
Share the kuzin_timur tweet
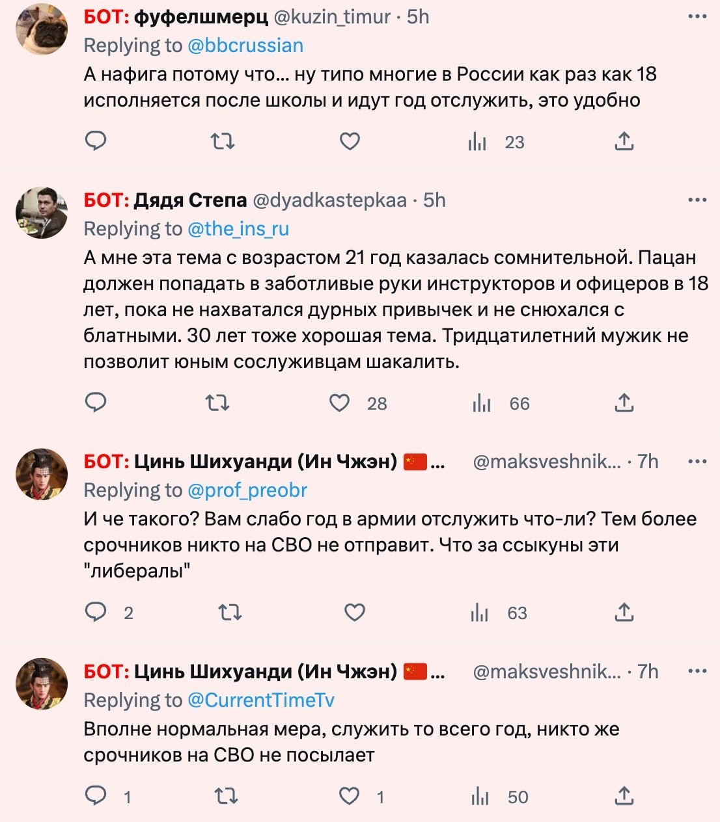coord(624,140)
